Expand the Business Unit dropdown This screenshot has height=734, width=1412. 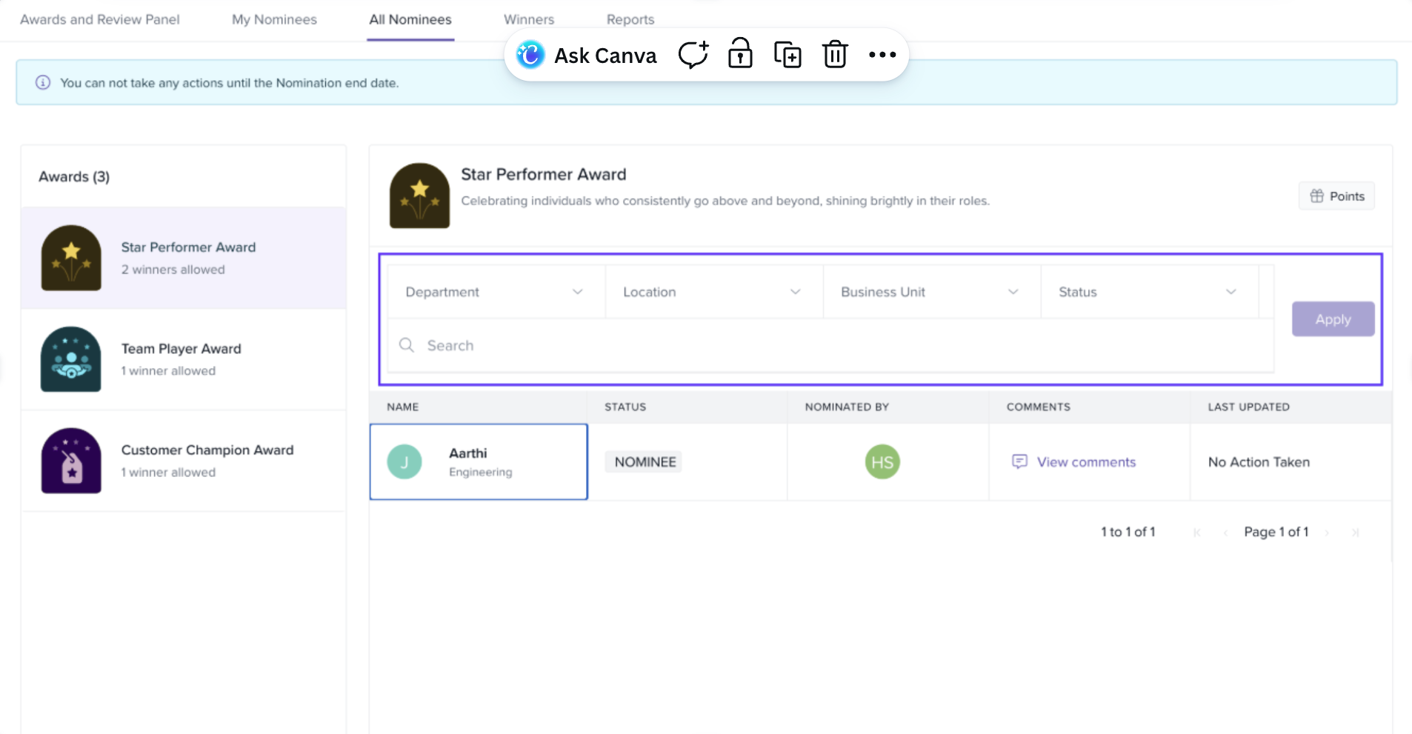930,292
